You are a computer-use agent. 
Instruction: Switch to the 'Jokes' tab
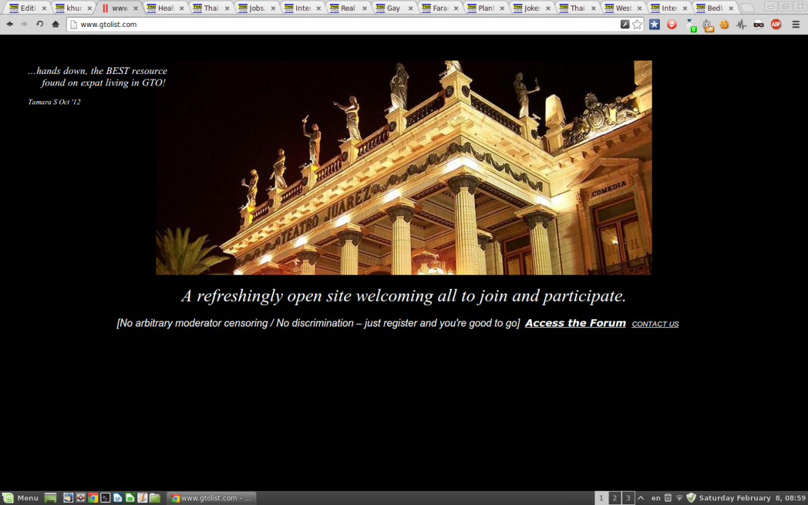(533, 8)
